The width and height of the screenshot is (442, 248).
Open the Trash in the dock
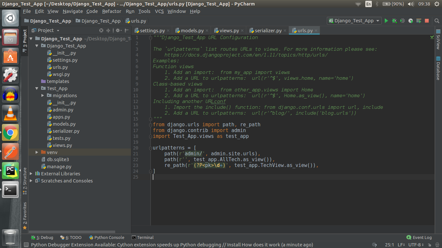click(10, 237)
